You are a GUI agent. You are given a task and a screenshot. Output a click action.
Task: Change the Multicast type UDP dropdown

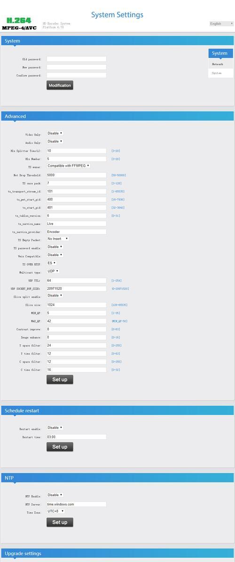[53, 271]
